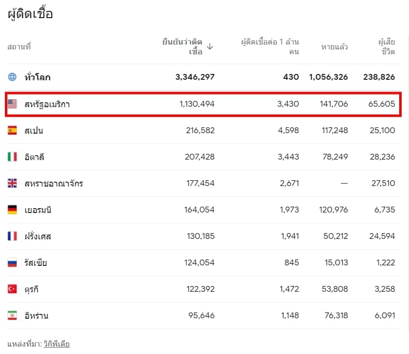Click the globe icon for ทั่วโลก
The height and width of the screenshot is (354, 409).
pos(12,77)
